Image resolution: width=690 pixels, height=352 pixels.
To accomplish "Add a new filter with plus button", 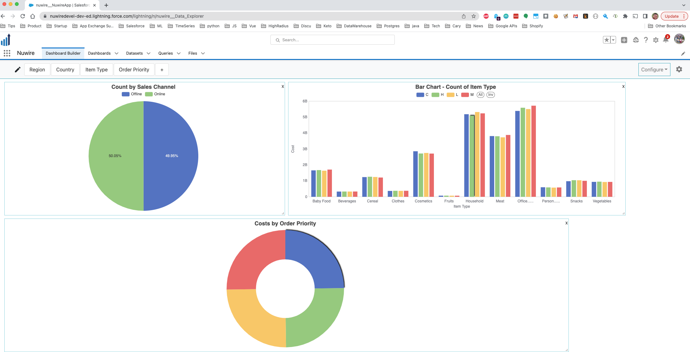I will [162, 70].
